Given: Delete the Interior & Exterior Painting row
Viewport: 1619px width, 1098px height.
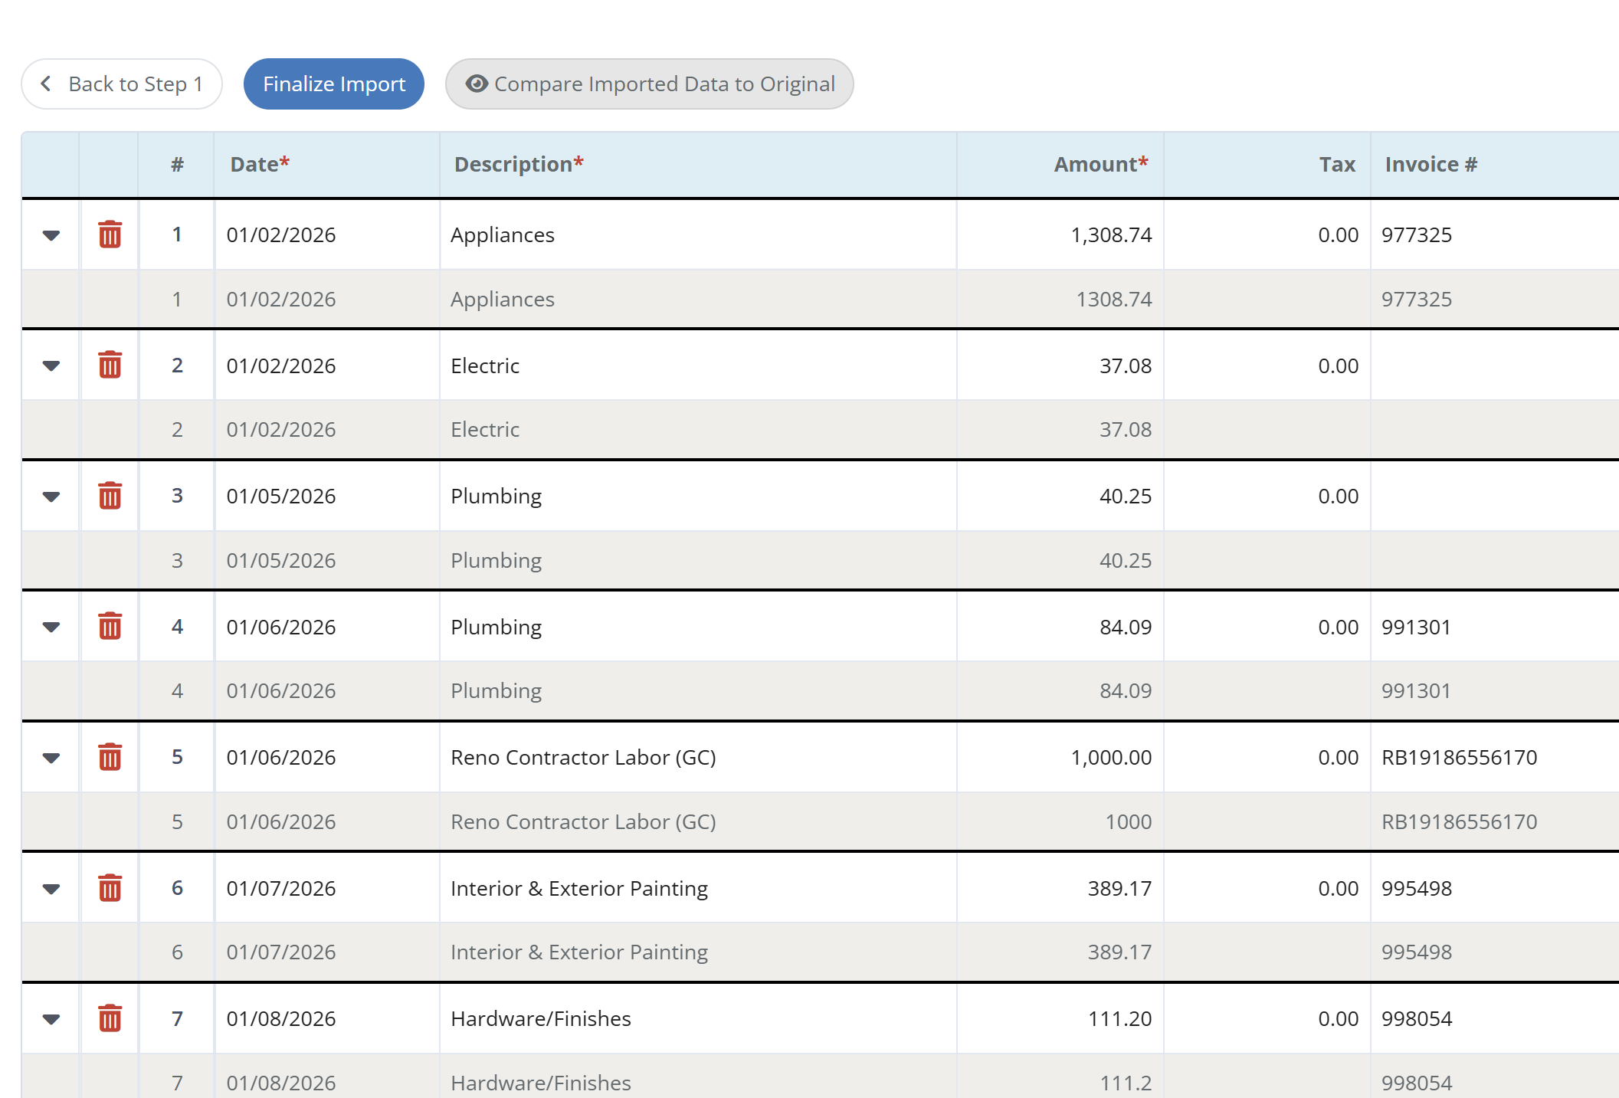Looking at the screenshot, I should [109, 888].
